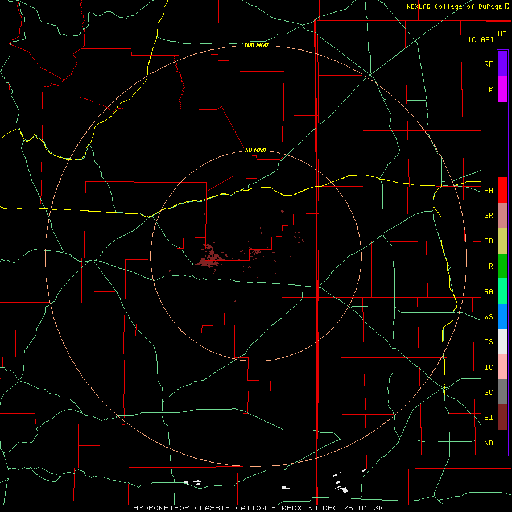Pick the light green RA legend swatch
This screenshot has height=512, width=512.
[502, 291]
